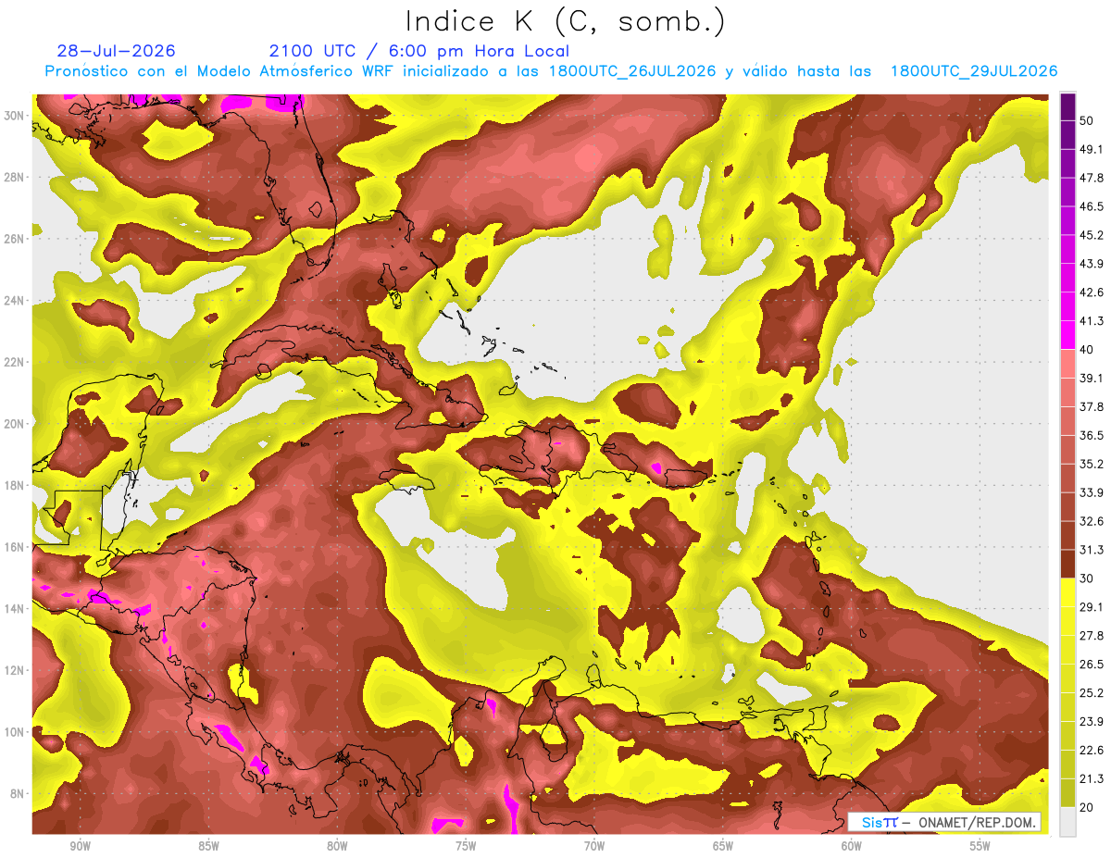Screen dimensions: 1111x858
Task: Click the colorbar value 36.5
Action: pos(1092,435)
